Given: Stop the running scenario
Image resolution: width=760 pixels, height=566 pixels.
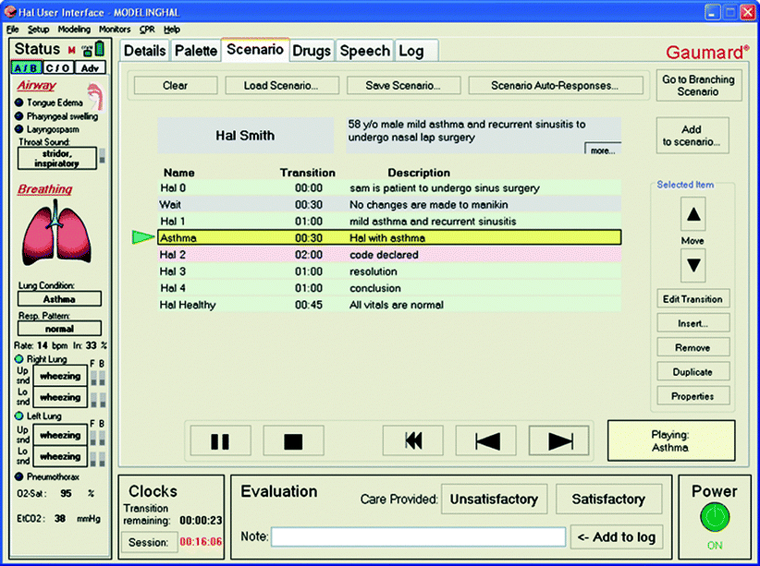Looking at the screenshot, I should point(293,441).
